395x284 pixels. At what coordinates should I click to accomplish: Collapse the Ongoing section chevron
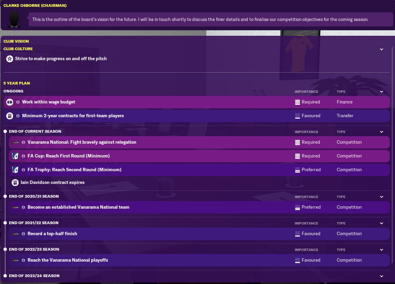pos(382,91)
